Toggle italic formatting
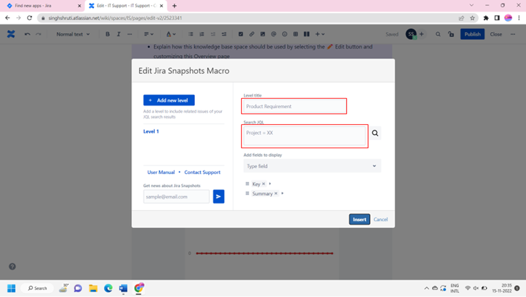Viewport: 526px width, 297px height. point(118,34)
